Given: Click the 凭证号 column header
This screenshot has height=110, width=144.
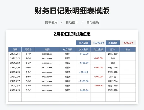Looking at the screenshot, I should pyautogui.click(x=28, y=49).
